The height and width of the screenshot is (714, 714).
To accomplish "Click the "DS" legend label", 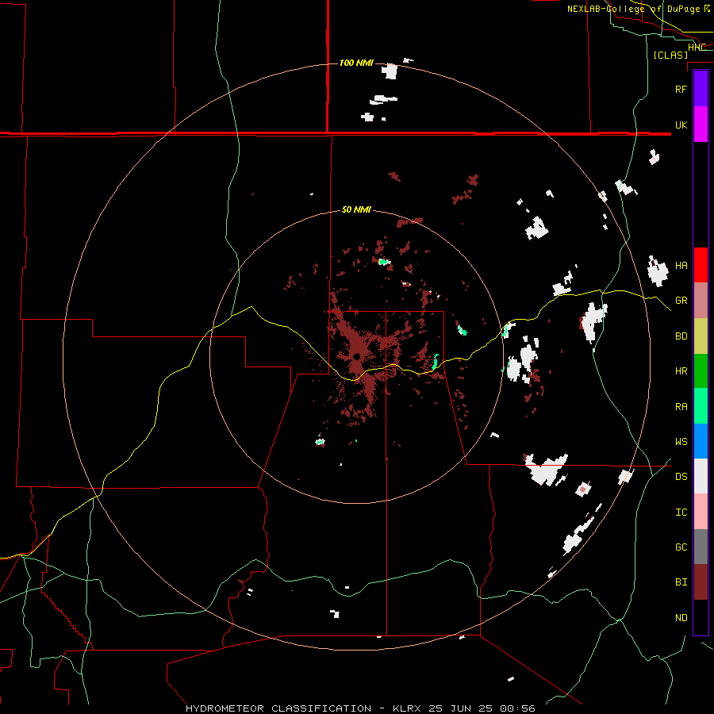I will (x=681, y=477).
